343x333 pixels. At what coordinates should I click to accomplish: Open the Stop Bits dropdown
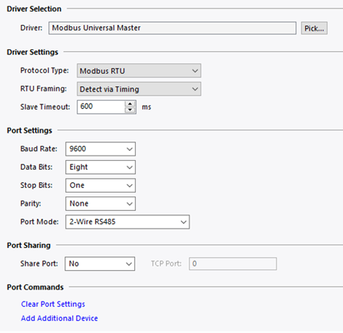pos(100,185)
